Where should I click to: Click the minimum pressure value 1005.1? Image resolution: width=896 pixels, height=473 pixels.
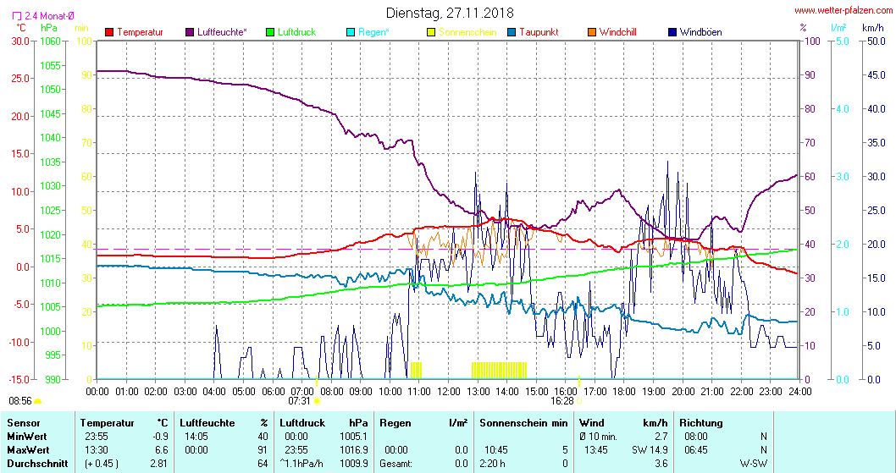coord(353,437)
